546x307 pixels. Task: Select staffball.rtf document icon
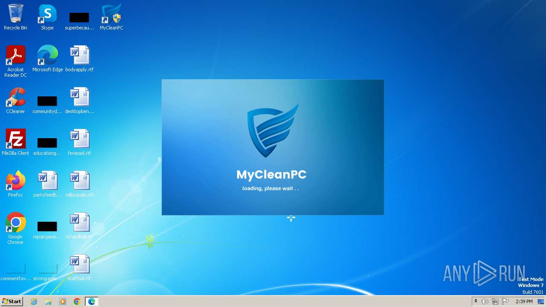[x=79, y=268]
